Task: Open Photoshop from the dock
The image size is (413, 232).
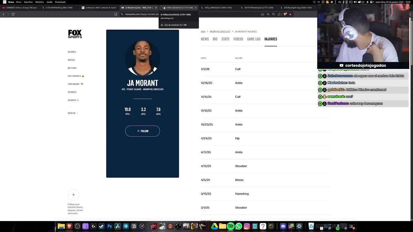Action: 110,227
